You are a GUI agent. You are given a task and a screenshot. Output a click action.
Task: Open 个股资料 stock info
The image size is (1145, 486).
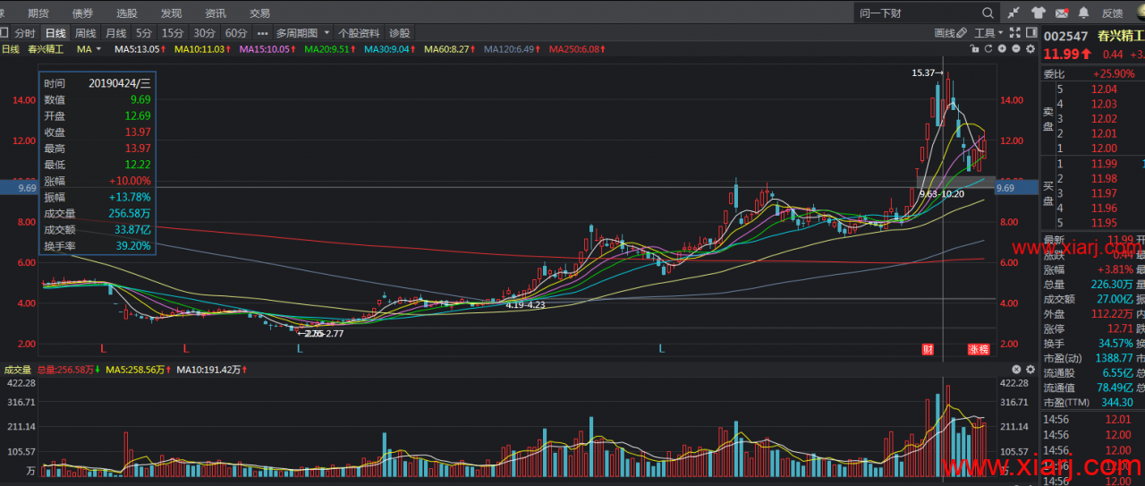point(359,33)
